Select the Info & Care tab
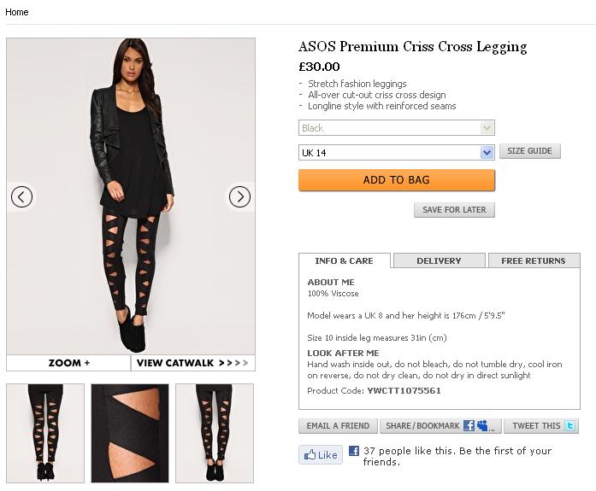Image resolution: width=596 pixels, height=491 pixels. 344,260
